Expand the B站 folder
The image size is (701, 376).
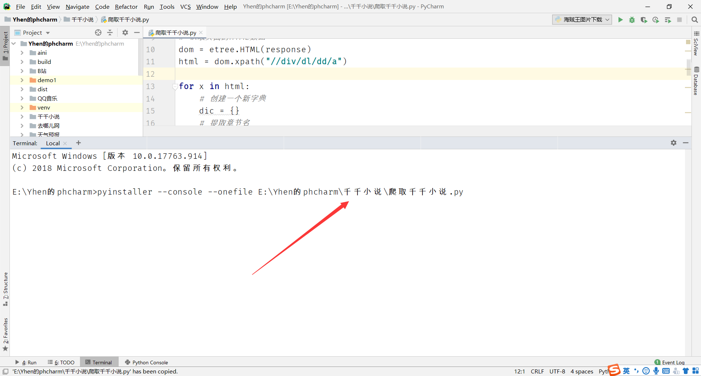pos(22,71)
